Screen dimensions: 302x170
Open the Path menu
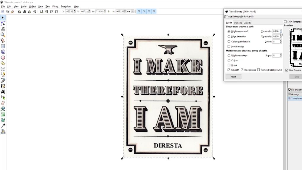point(41,7)
